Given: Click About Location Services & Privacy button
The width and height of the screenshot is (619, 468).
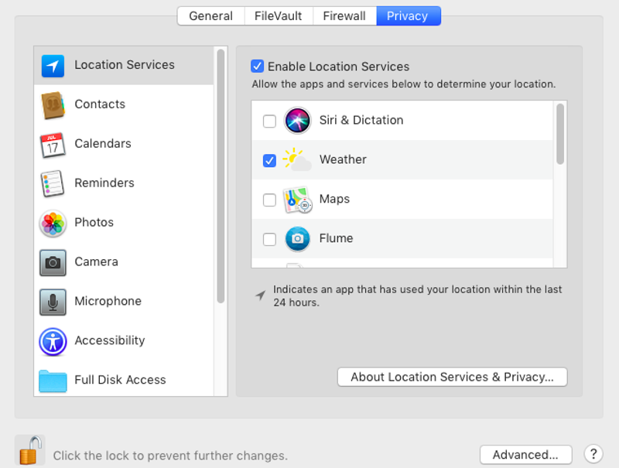Looking at the screenshot, I should coord(453,377).
